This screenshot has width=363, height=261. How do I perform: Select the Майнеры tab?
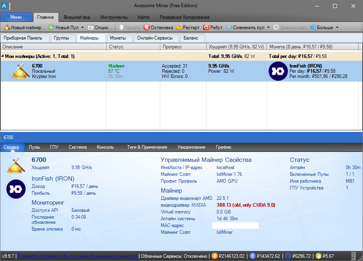(x=91, y=38)
